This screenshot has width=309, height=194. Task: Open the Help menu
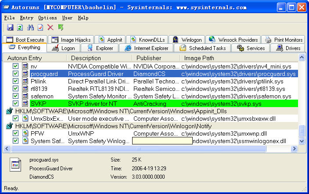(83, 18)
